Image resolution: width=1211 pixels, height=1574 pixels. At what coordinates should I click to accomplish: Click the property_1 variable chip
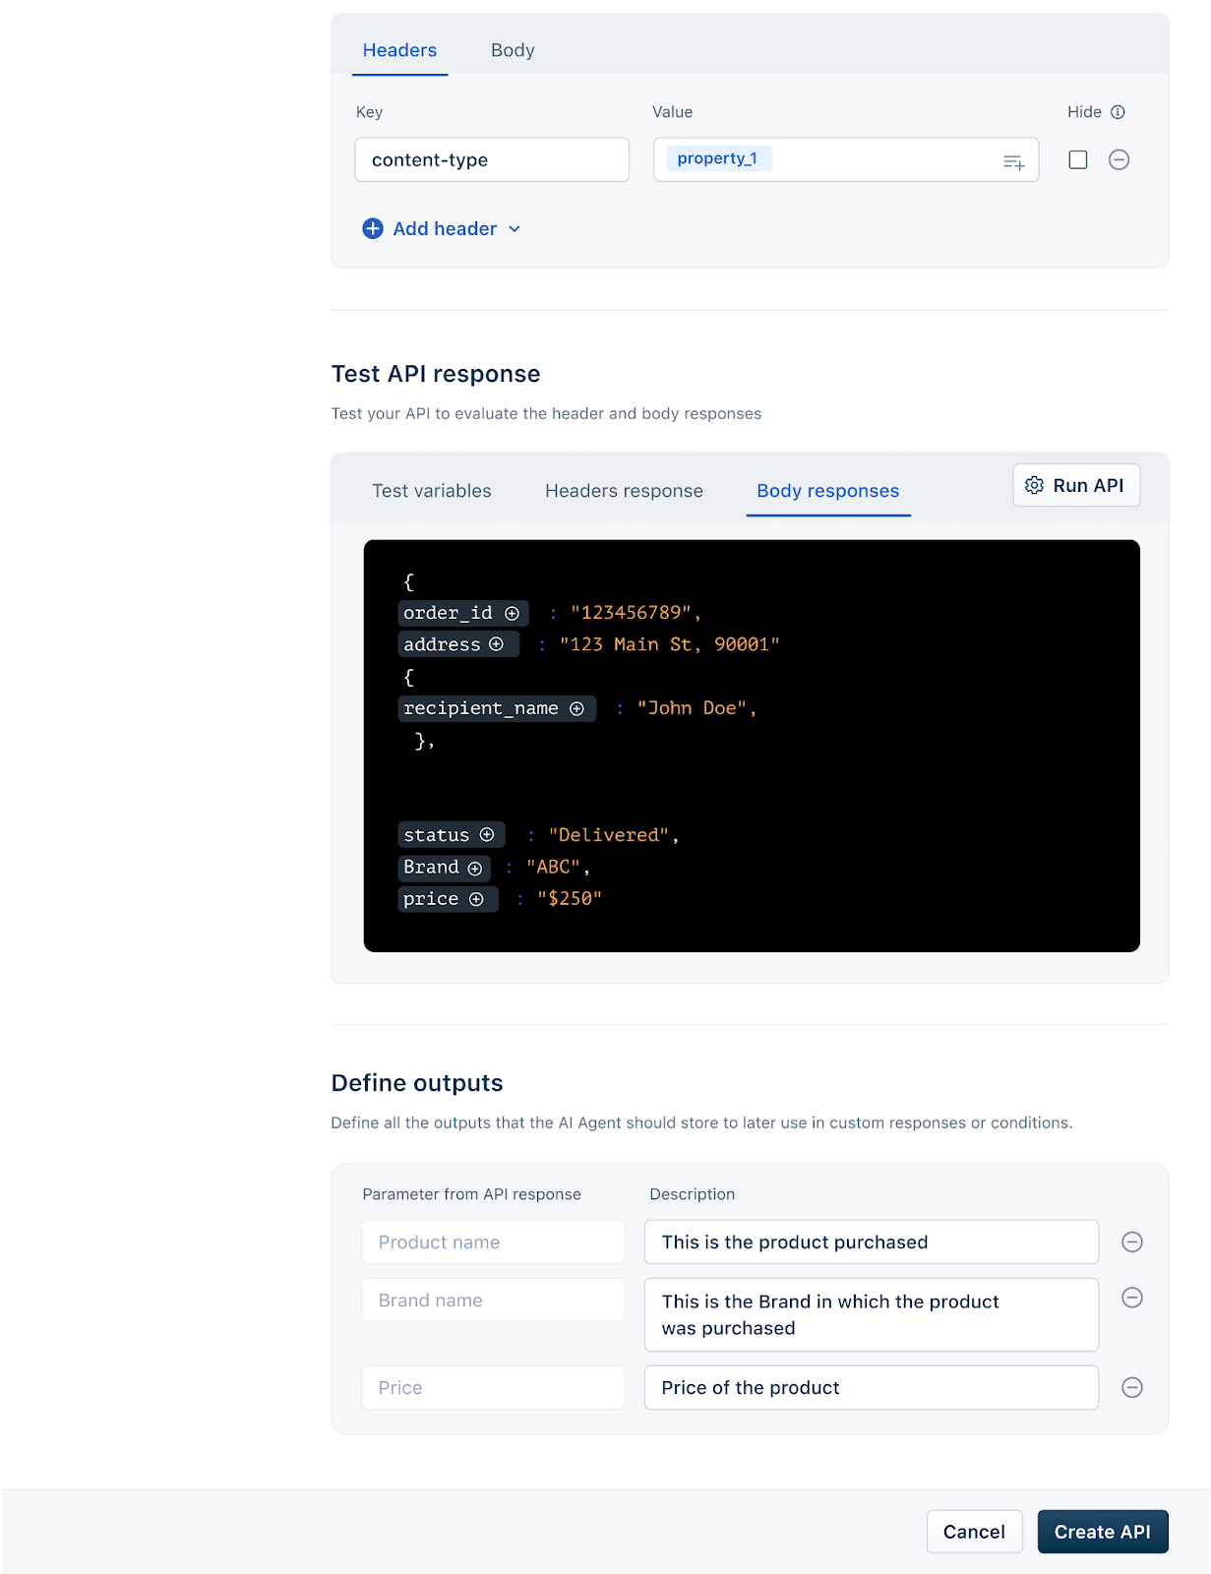point(718,158)
